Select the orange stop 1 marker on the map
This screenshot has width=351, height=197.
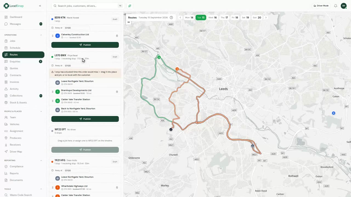pyautogui.click(x=177, y=69)
